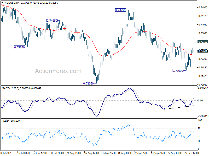Click the 0.74250 price label
209x156 pixels.
click(52, 21)
